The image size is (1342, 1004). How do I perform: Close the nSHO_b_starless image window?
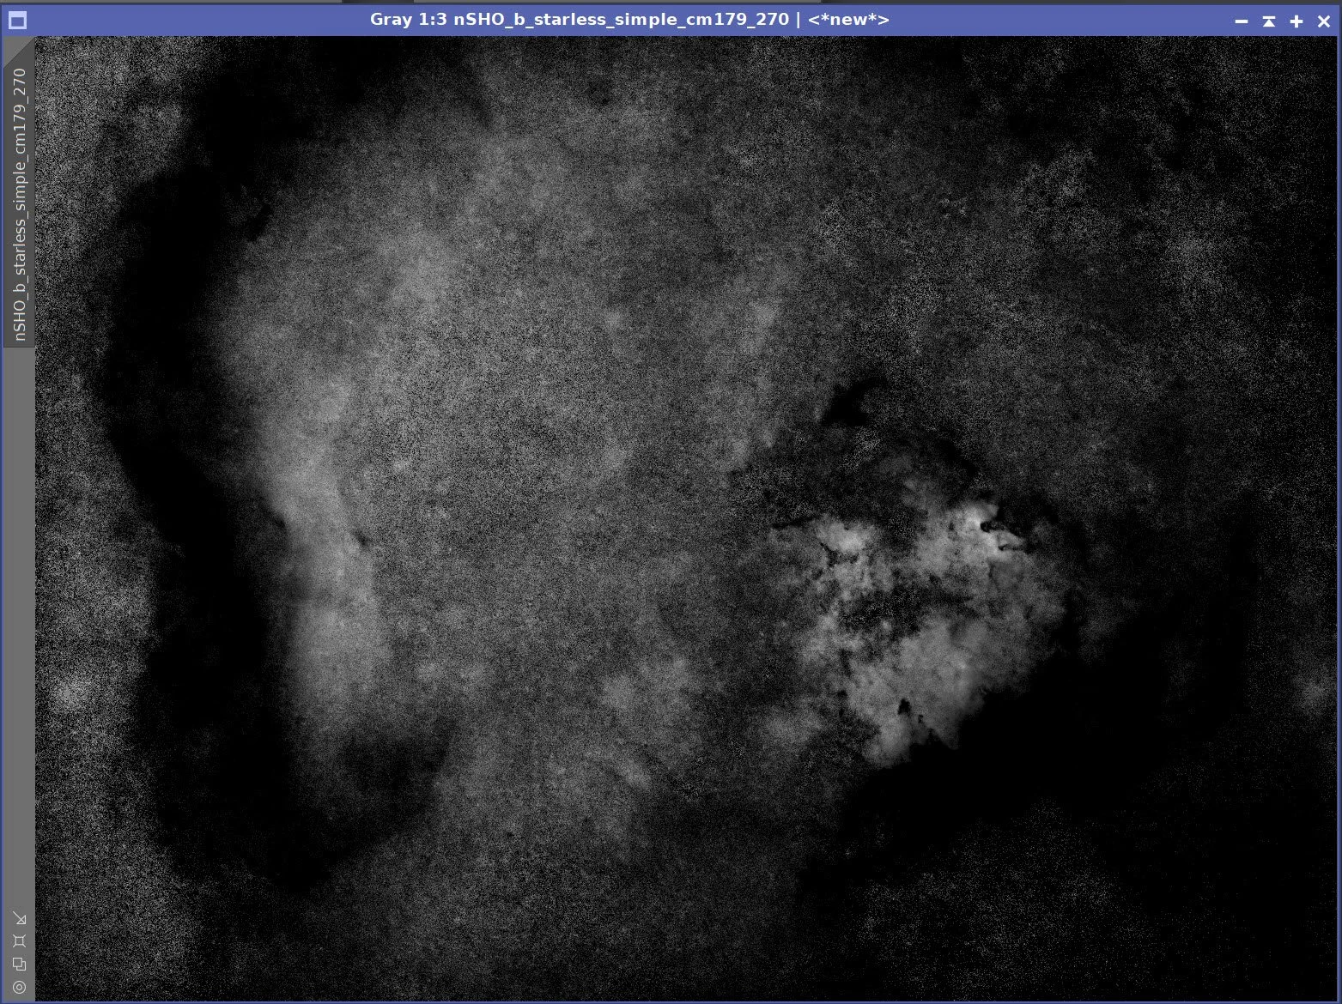pos(1323,21)
